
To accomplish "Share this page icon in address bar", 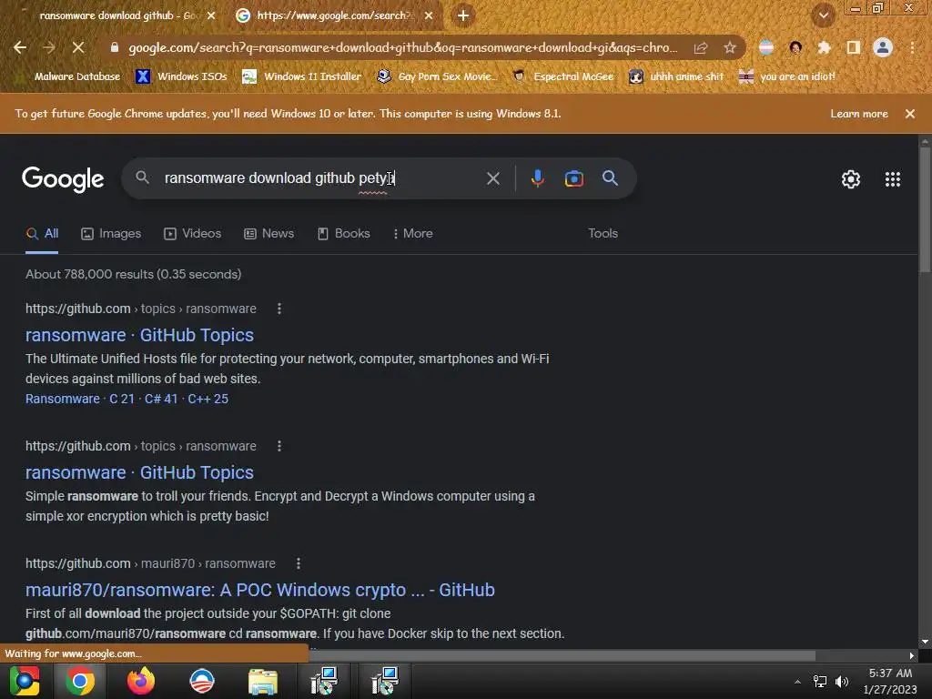I will pos(701,47).
